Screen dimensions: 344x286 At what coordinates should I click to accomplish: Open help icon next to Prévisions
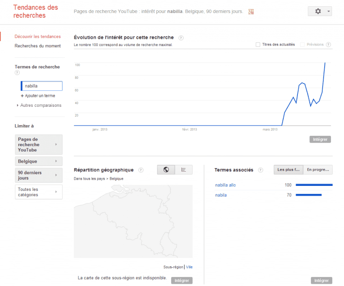328,45
